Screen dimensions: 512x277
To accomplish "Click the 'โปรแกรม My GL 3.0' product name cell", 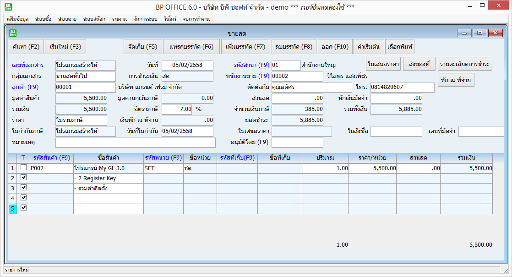I will (x=109, y=168).
